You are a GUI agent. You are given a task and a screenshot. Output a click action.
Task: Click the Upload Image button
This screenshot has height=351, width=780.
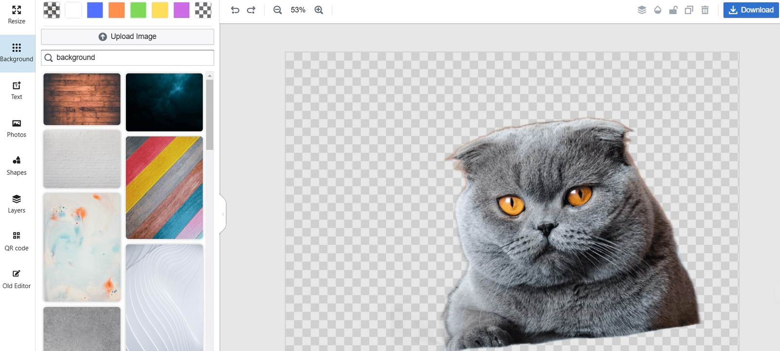point(127,37)
